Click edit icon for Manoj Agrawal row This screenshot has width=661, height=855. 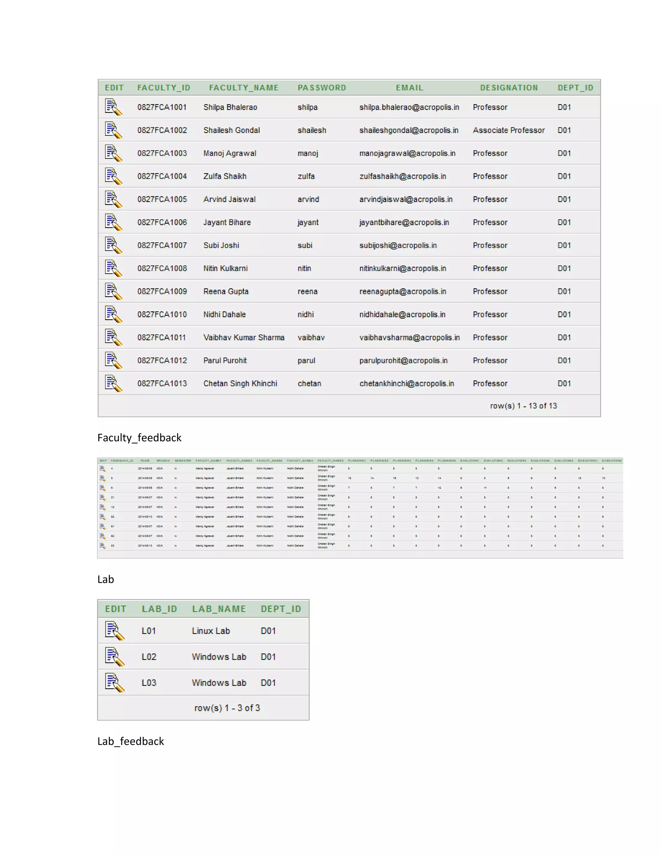coord(114,153)
